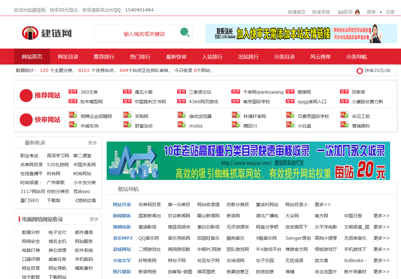Click the magnifier search icon
Viewport: 401px width, 279px height.
pyautogui.click(x=185, y=32)
